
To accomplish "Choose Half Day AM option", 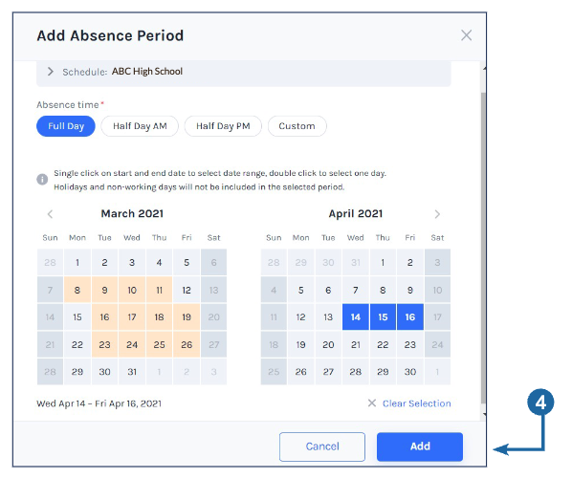I will point(140,126).
